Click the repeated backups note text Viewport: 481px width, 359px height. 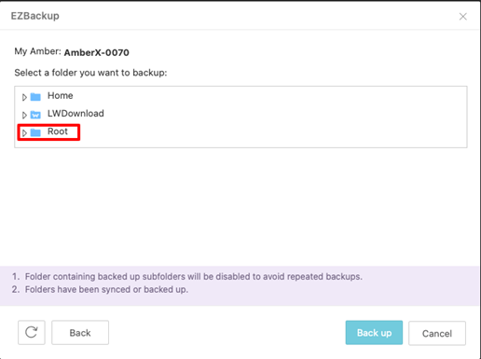point(194,276)
